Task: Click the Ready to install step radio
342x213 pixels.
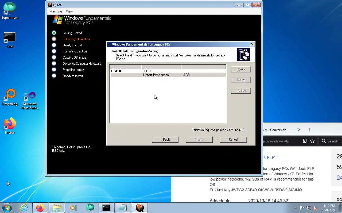Action: [54, 45]
